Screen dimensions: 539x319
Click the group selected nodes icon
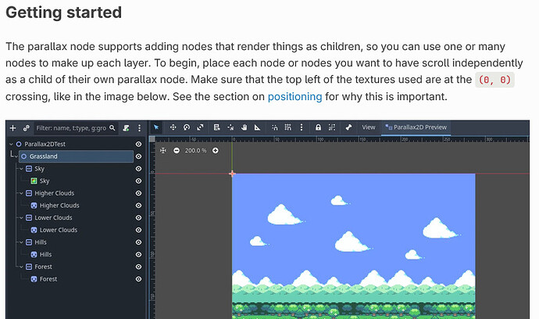tap(332, 127)
